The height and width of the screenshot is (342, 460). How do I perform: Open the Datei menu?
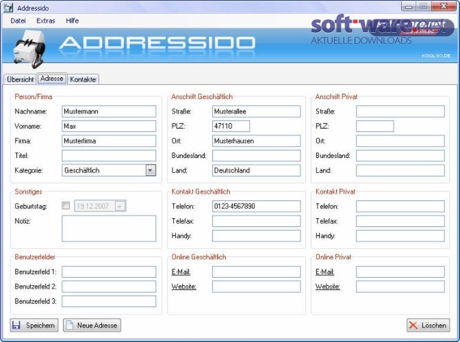tap(18, 21)
